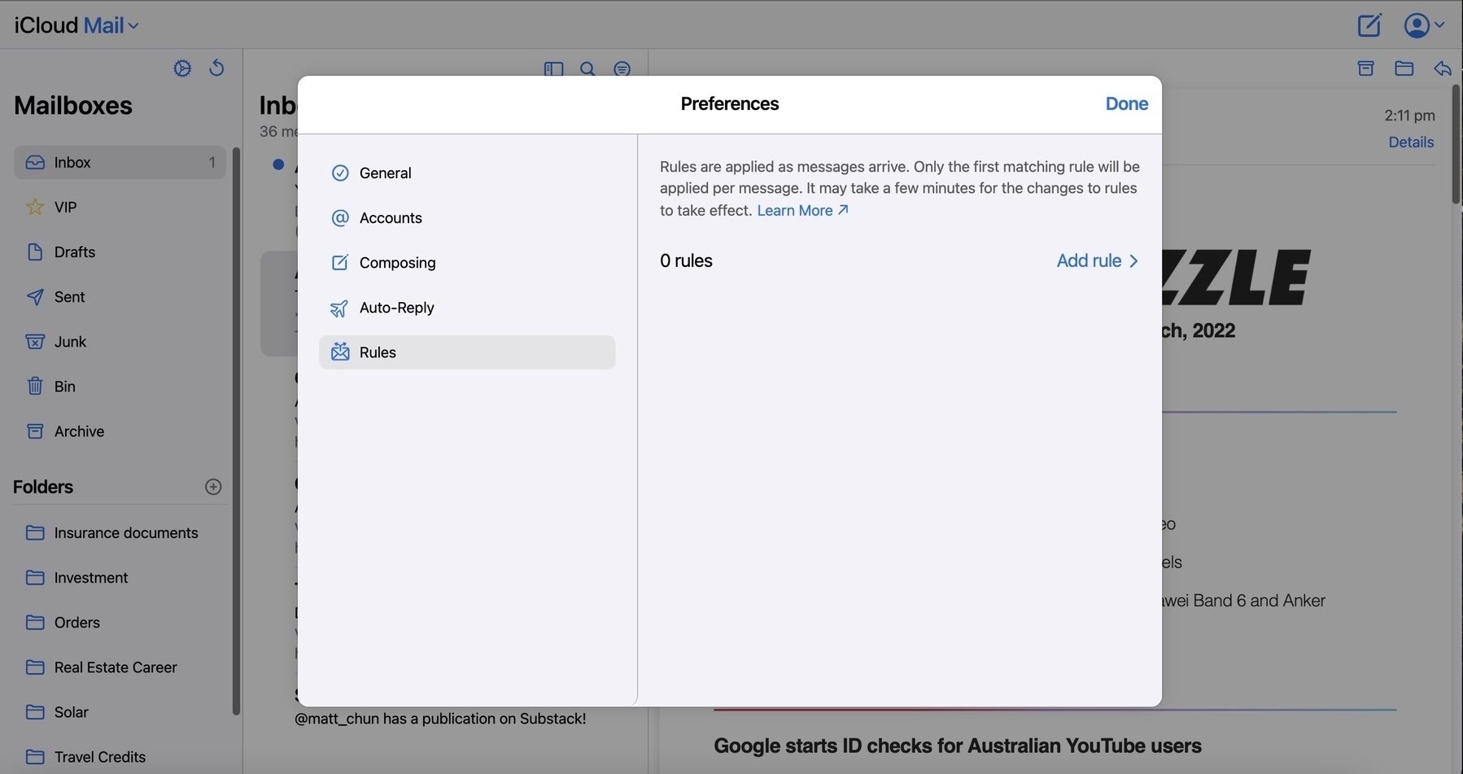This screenshot has width=1463, height=774.
Task: Click the move to folder icon
Action: pos(1404,68)
